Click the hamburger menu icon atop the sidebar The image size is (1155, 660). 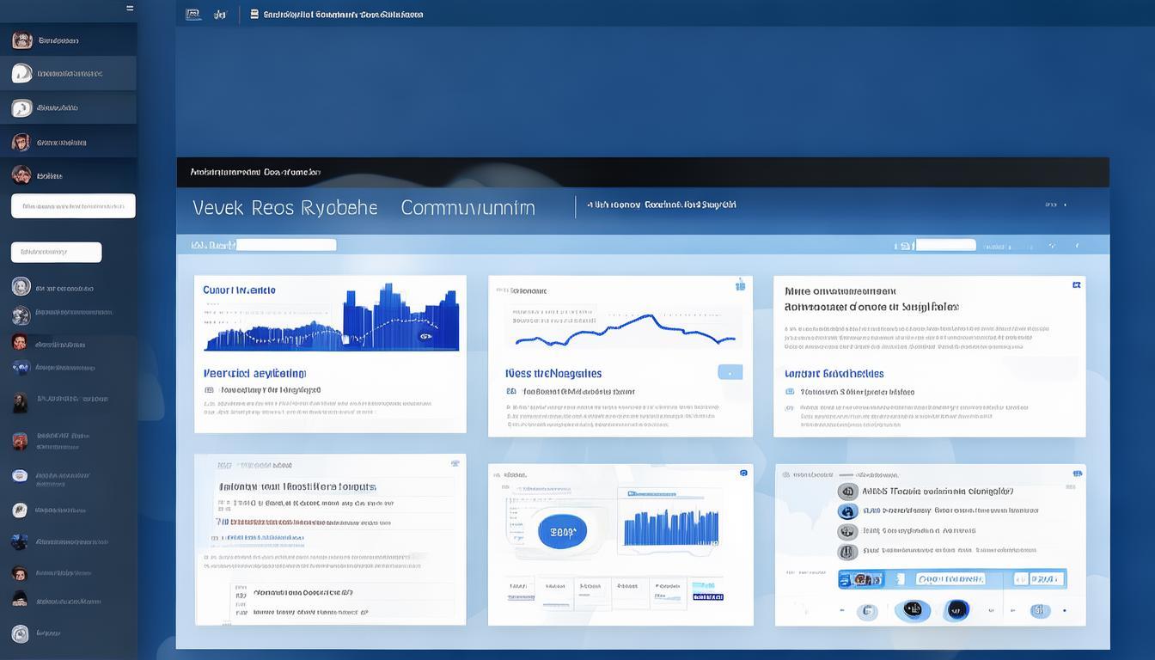[x=130, y=8]
